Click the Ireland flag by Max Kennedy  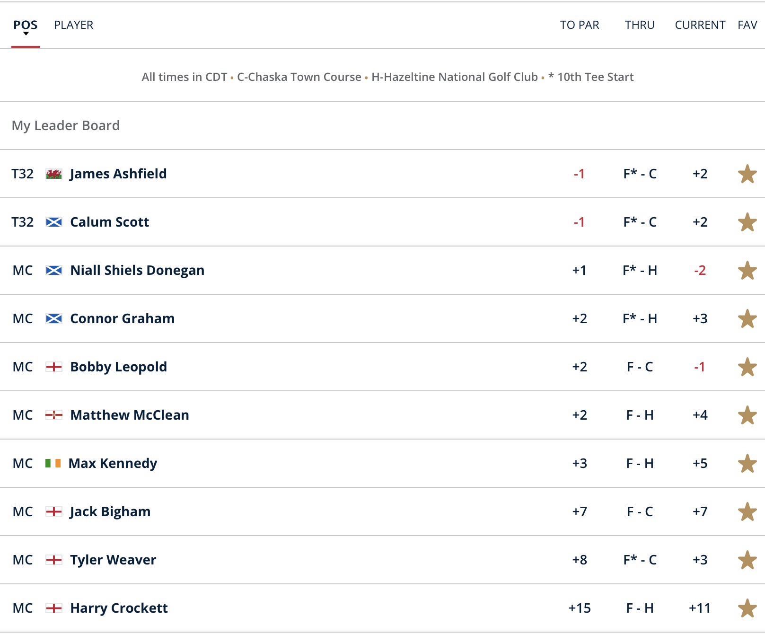pos(53,464)
